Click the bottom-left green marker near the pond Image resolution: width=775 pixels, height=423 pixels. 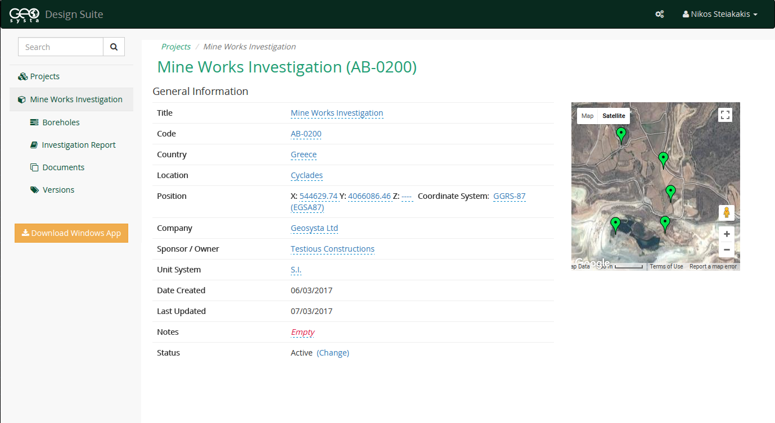(x=615, y=225)
